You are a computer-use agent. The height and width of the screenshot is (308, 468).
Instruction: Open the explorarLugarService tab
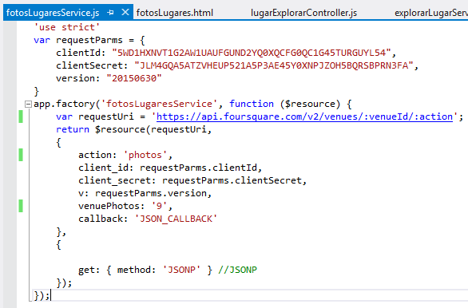point(431,13)
